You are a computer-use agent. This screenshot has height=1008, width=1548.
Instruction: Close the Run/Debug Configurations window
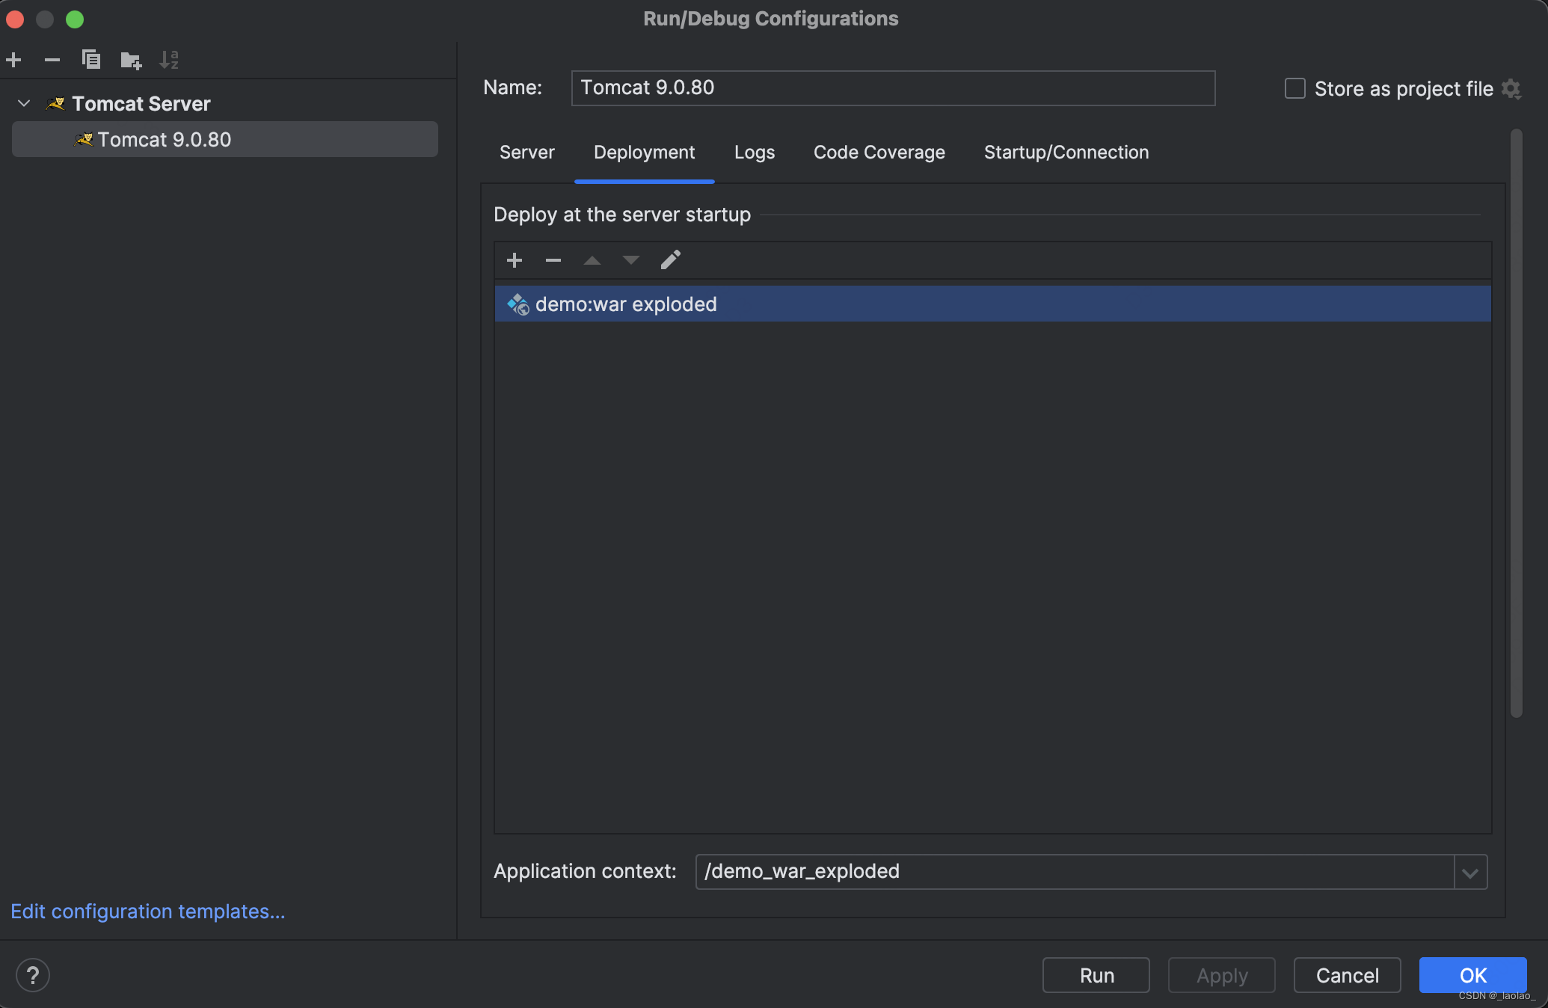[16, 19]
